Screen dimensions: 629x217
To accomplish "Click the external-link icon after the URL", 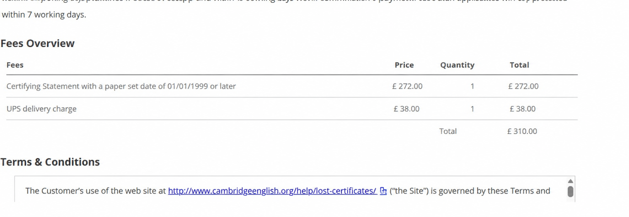I will tap(383, 191).
